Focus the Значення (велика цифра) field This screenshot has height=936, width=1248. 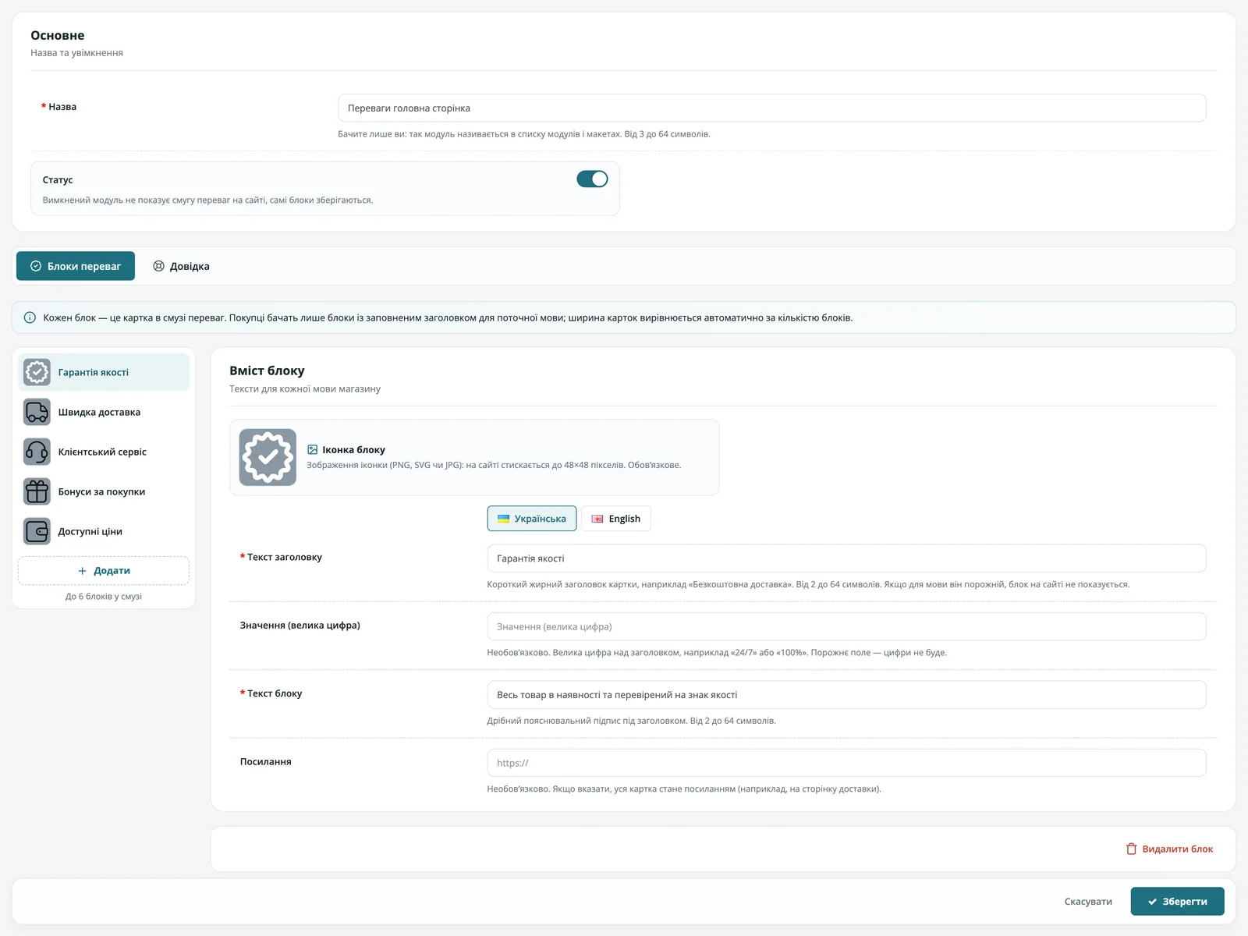[x=846, y=626]
